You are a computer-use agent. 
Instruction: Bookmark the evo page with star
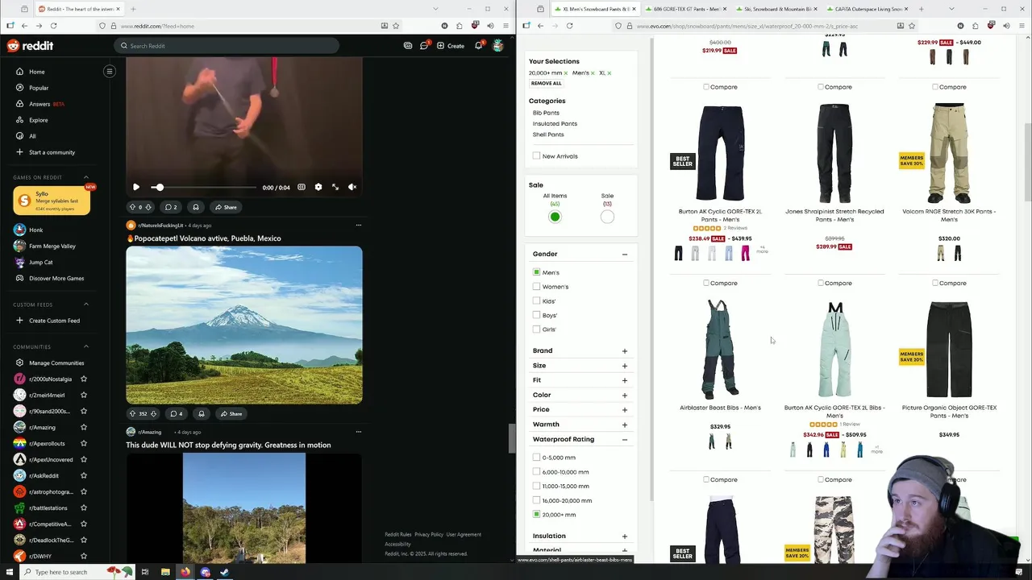tap(912, 26)
